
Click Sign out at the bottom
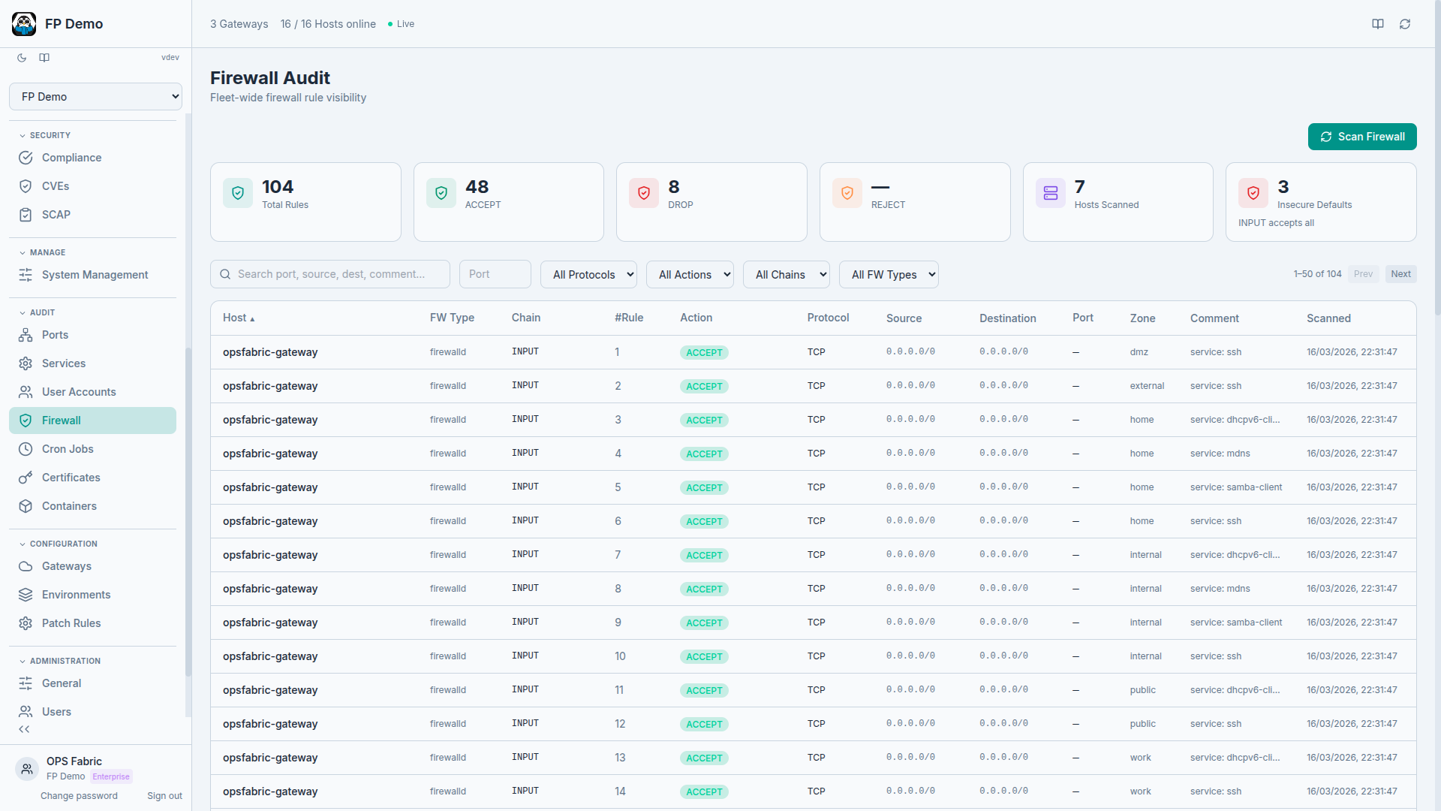tap(164, 795)
